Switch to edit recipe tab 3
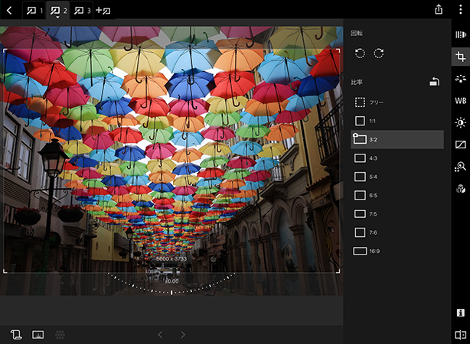The image size is (470, 344). coord(82,10)
